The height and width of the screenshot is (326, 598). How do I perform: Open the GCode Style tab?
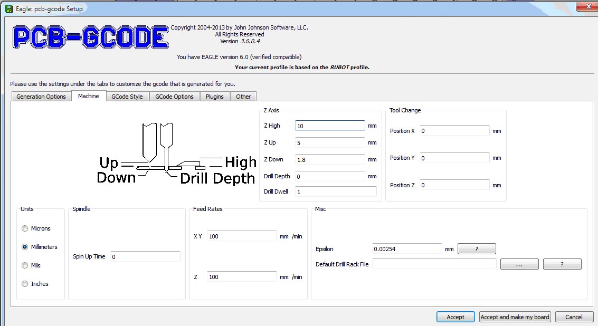click(127, 97)
